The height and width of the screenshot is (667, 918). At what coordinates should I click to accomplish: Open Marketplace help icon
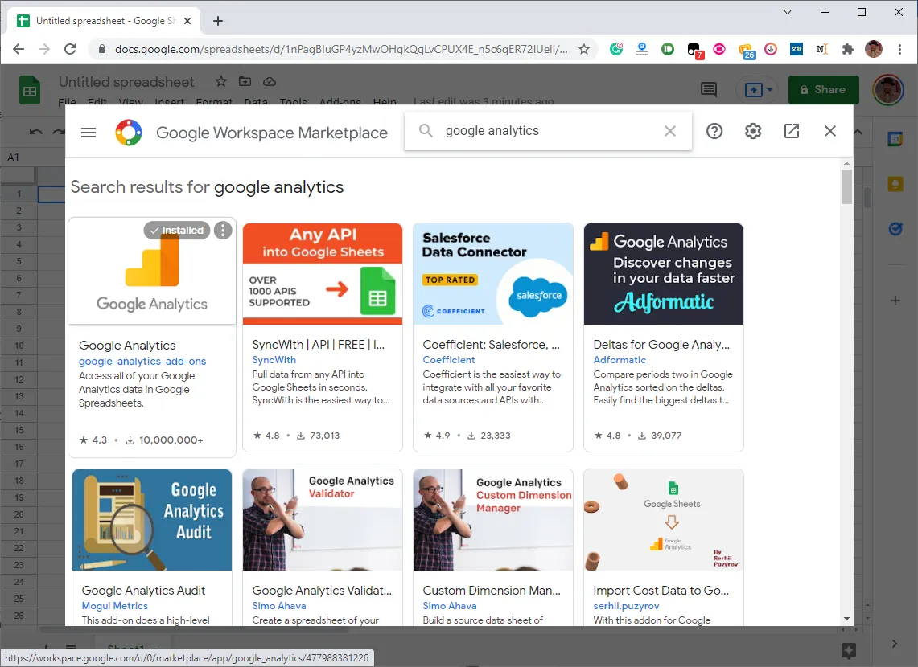point(714,131)
